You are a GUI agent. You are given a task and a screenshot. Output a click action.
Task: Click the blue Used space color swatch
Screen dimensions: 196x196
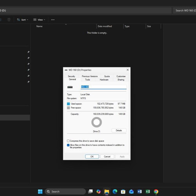(x=68, y=104)
